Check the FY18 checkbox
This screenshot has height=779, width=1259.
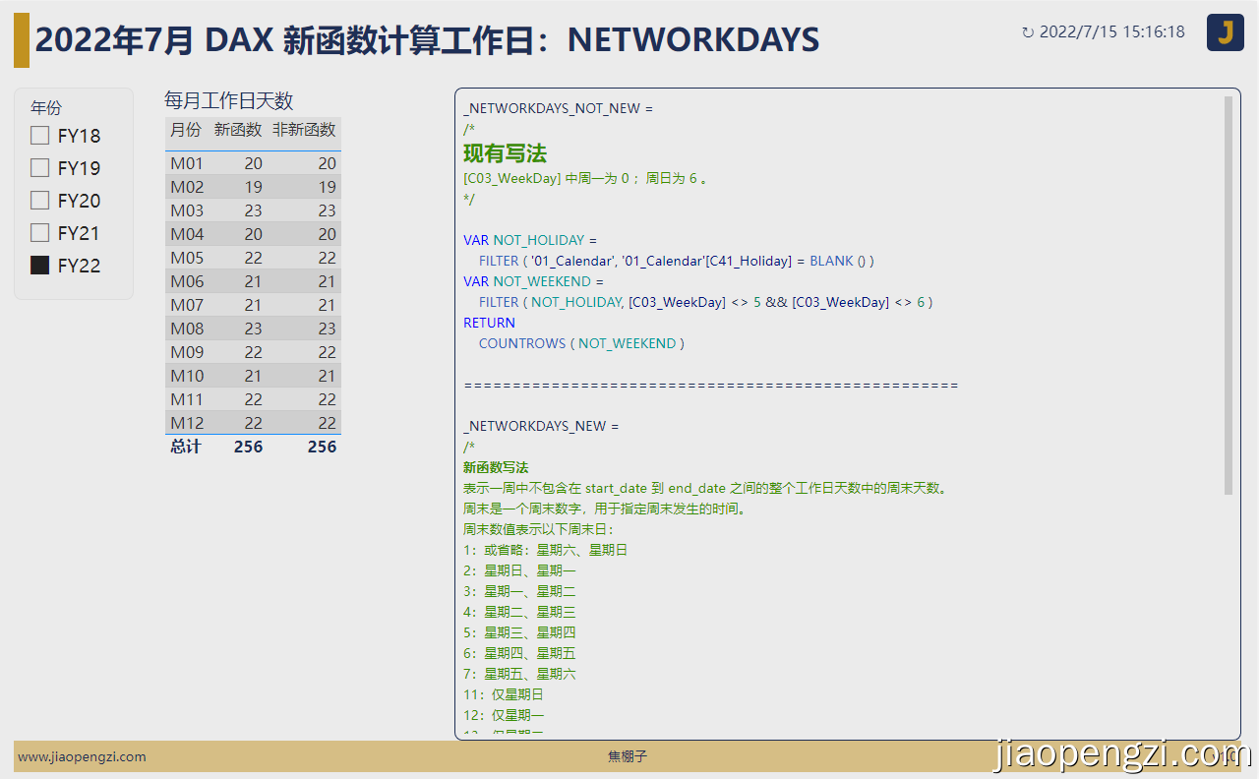click(39, 136)
